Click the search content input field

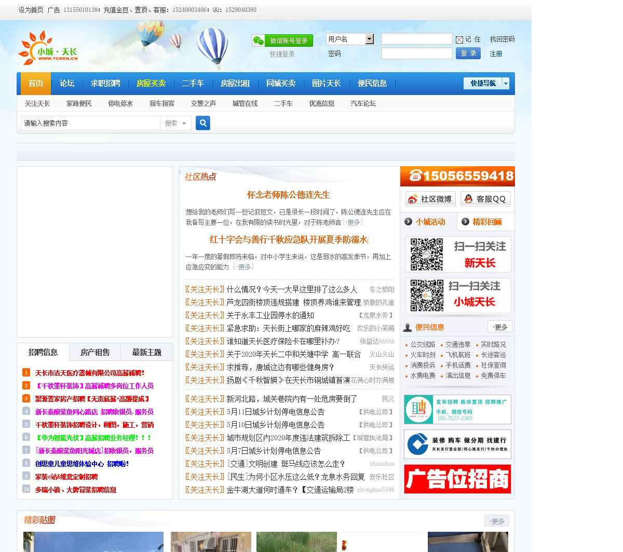pos(90,123)
